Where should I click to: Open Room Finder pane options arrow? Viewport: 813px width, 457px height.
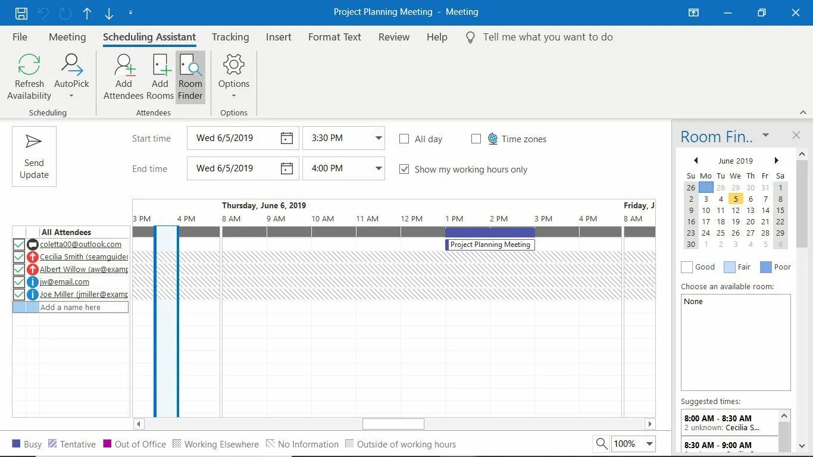click(x=765, y=135)
